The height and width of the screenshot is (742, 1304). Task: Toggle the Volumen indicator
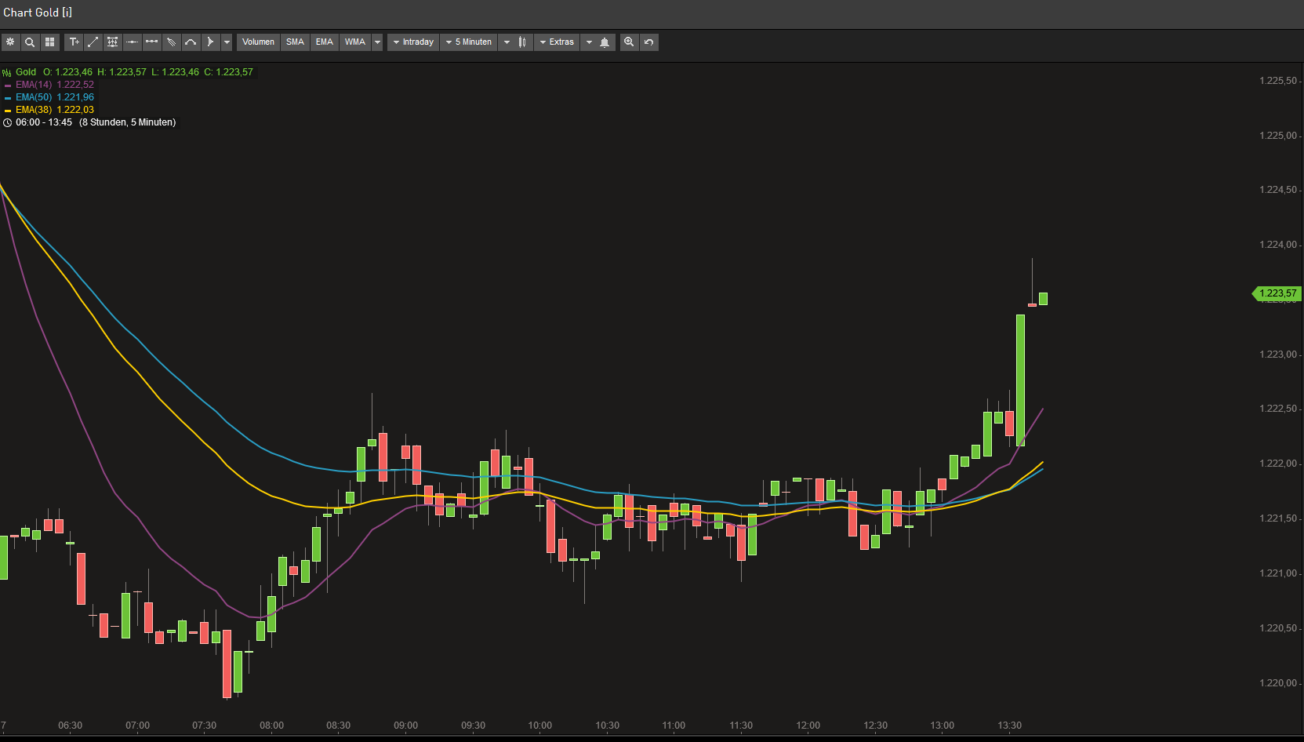coord(258,42)
